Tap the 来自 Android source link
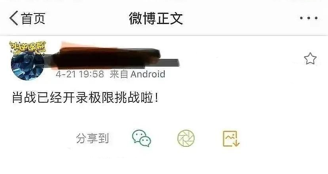The width and height of the screenshot is (328, 174). click(138, 74)
